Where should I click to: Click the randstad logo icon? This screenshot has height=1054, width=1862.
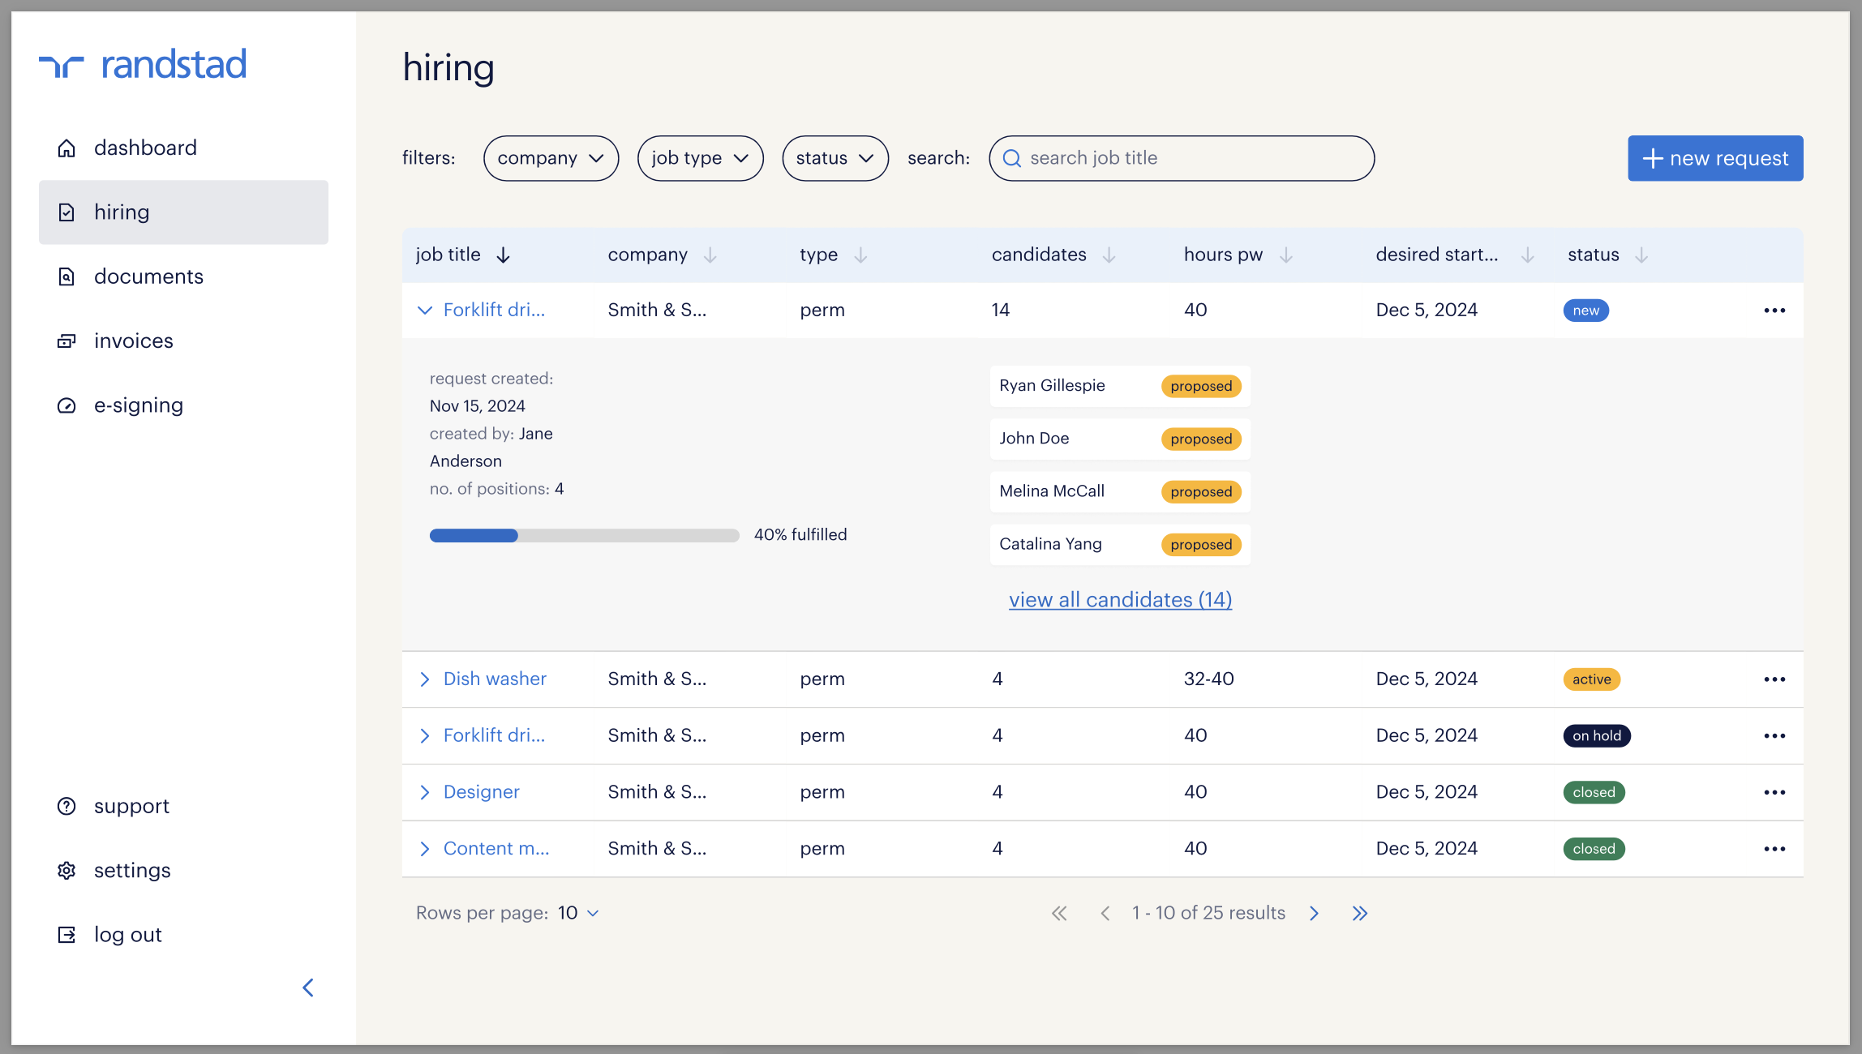click(62, 66)
